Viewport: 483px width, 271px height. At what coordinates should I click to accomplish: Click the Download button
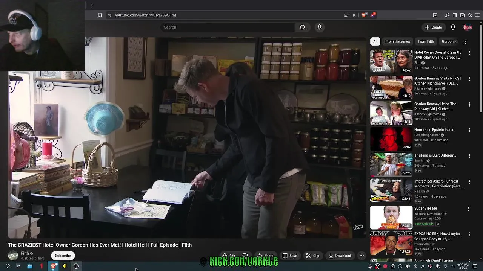click(x=340, y=256)
